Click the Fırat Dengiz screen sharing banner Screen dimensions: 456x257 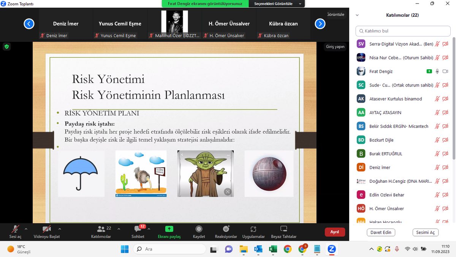click(x=205, y=3)
